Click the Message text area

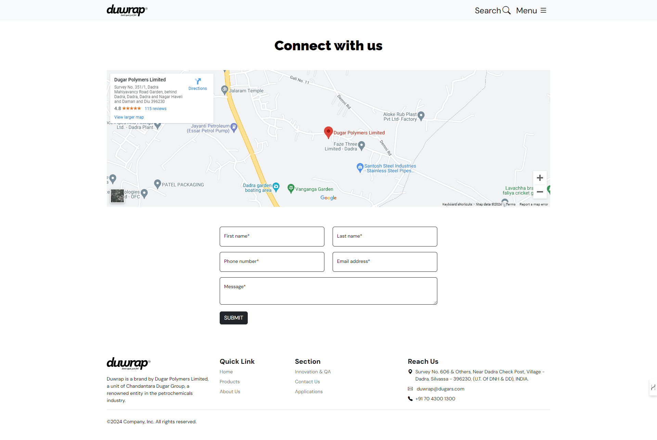(328, 291)
